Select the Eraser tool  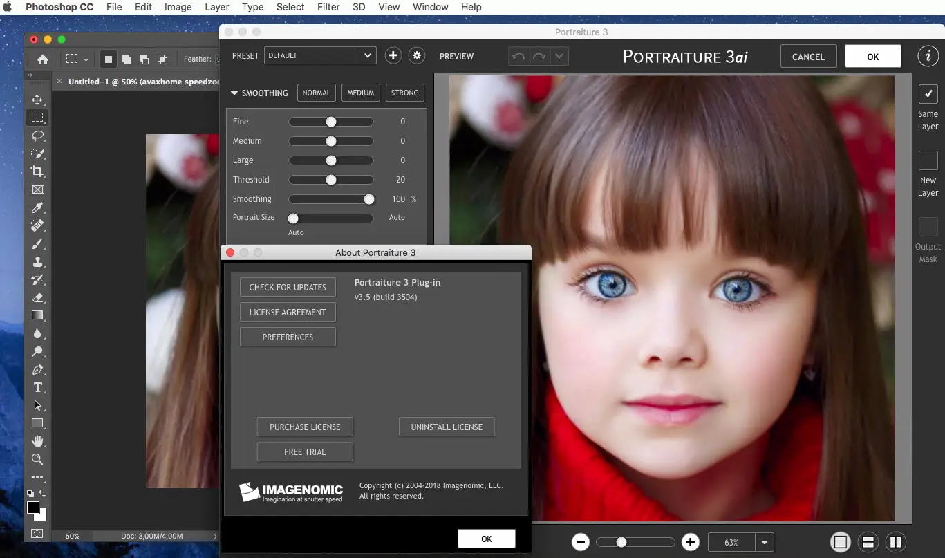[x=37, y=297]
